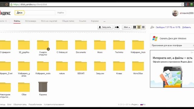Select the Фотокамера tab
The image size is (194, 109).
click(x=30, y=21)
